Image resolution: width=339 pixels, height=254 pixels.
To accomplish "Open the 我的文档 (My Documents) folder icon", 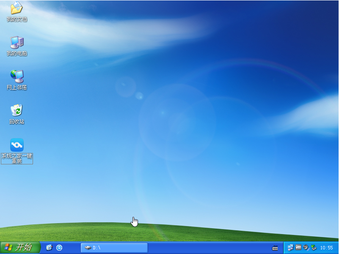I will [x=16, y=11].
